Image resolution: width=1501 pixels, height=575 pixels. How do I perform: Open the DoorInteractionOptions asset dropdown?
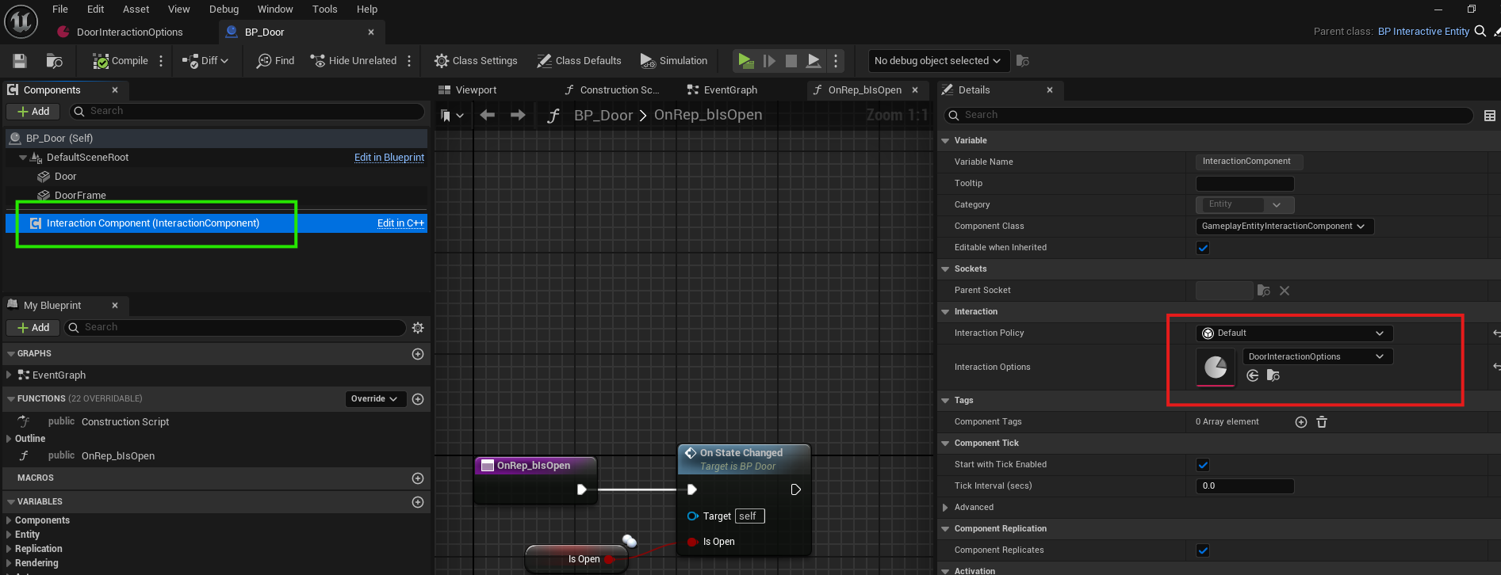tap(1317, 357)
